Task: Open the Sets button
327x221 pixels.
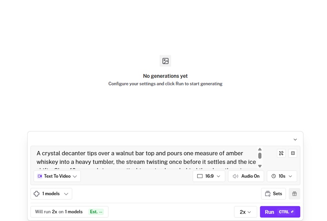Action: point(273,194)
